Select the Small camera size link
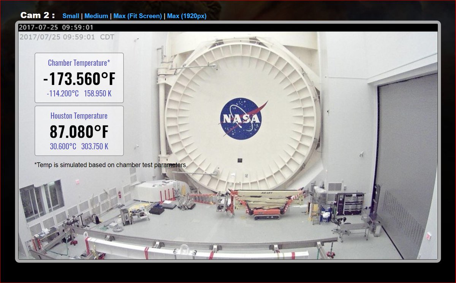The width and height of the screenshot is (456, 283). tap(71, 16)
